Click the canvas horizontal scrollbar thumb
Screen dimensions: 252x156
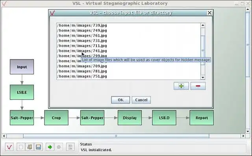point(116,136)
